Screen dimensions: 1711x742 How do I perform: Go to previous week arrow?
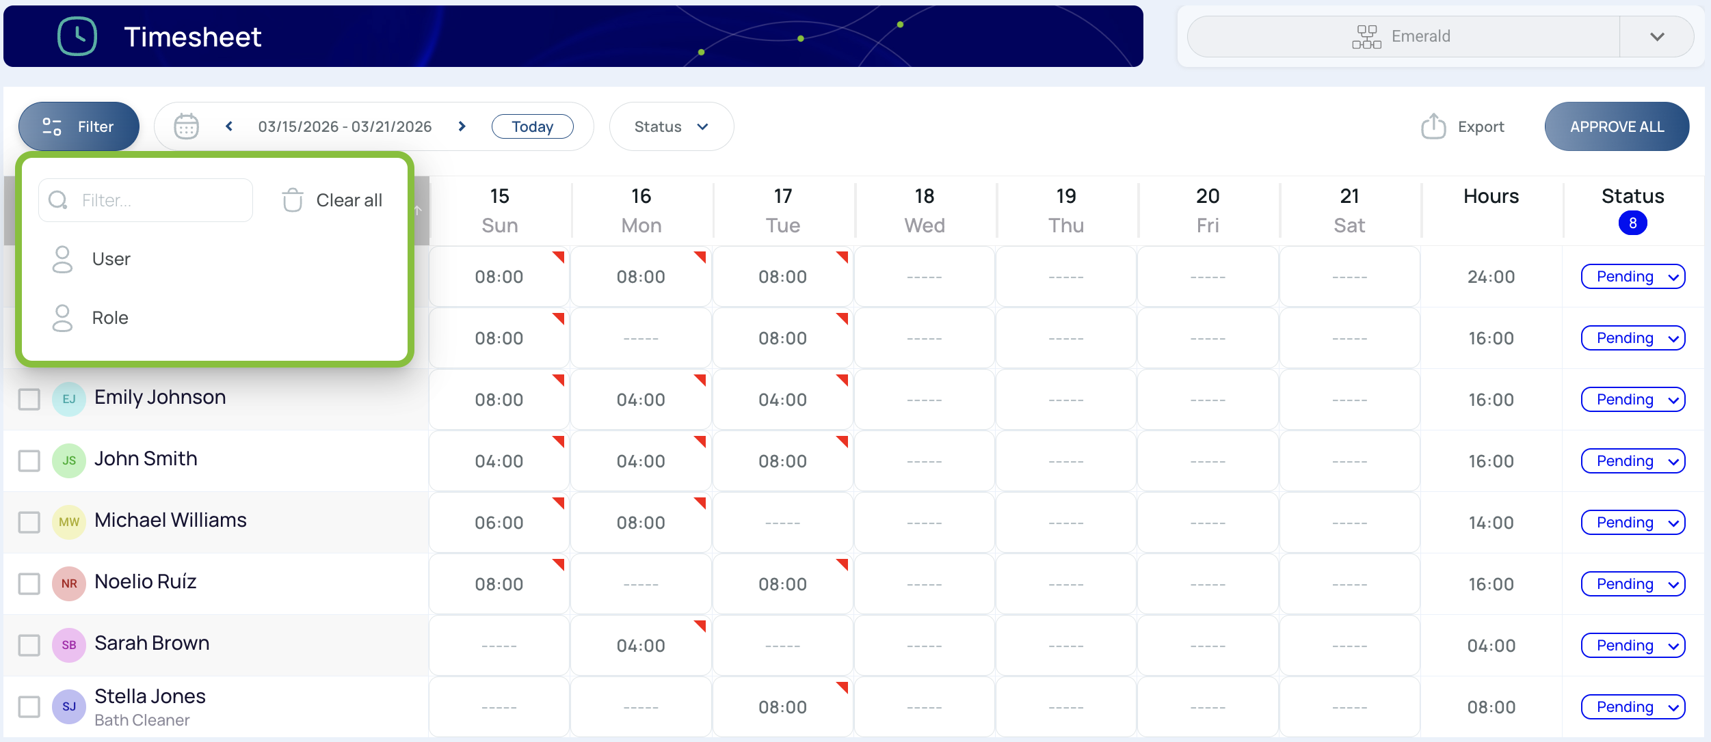(229, 126)
